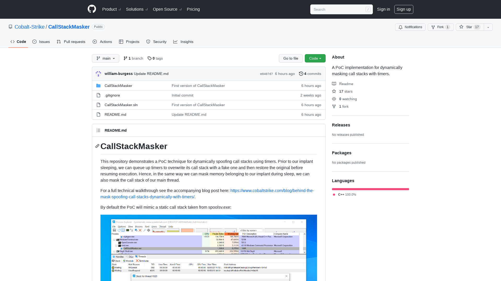The height and width of the screenshot is (281, 501).
Task: Click the william-burgess avatar image
Action: [x=98, y=74]
